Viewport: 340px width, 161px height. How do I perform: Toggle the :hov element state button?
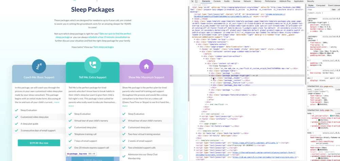click(333, 10)
